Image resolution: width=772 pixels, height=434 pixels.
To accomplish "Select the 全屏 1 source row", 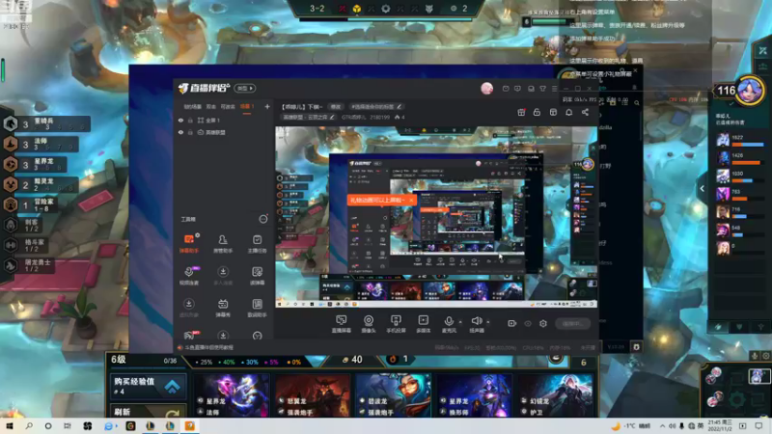I will coord(224,120).
